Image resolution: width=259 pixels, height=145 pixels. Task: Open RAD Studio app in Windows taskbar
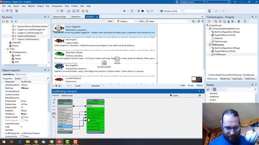click(59, 141)
